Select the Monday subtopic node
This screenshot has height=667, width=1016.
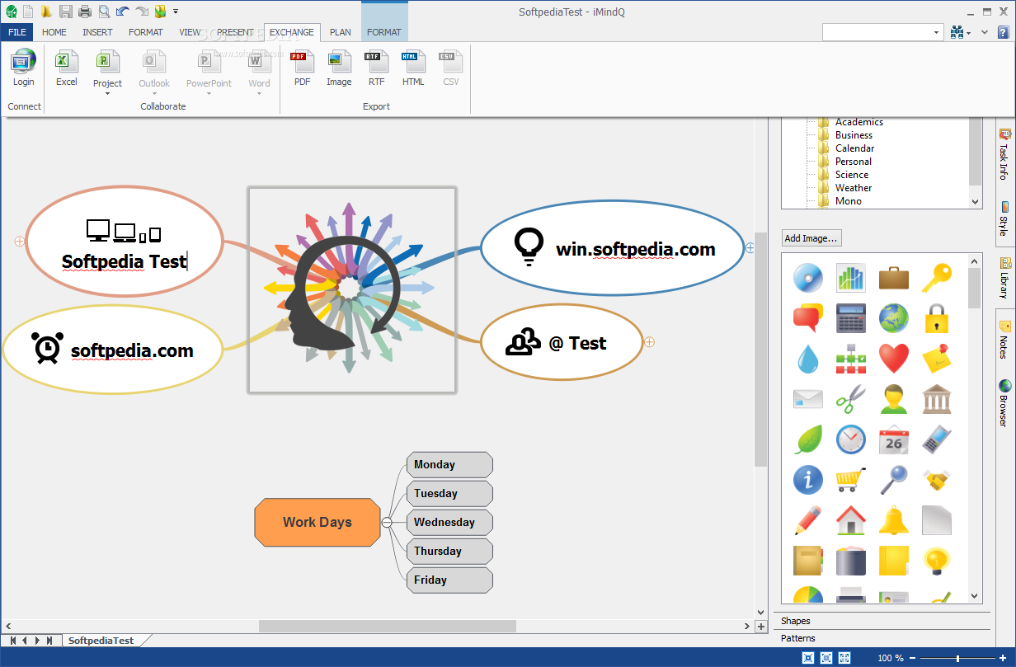pyautogui.click(x=449, y=464)
